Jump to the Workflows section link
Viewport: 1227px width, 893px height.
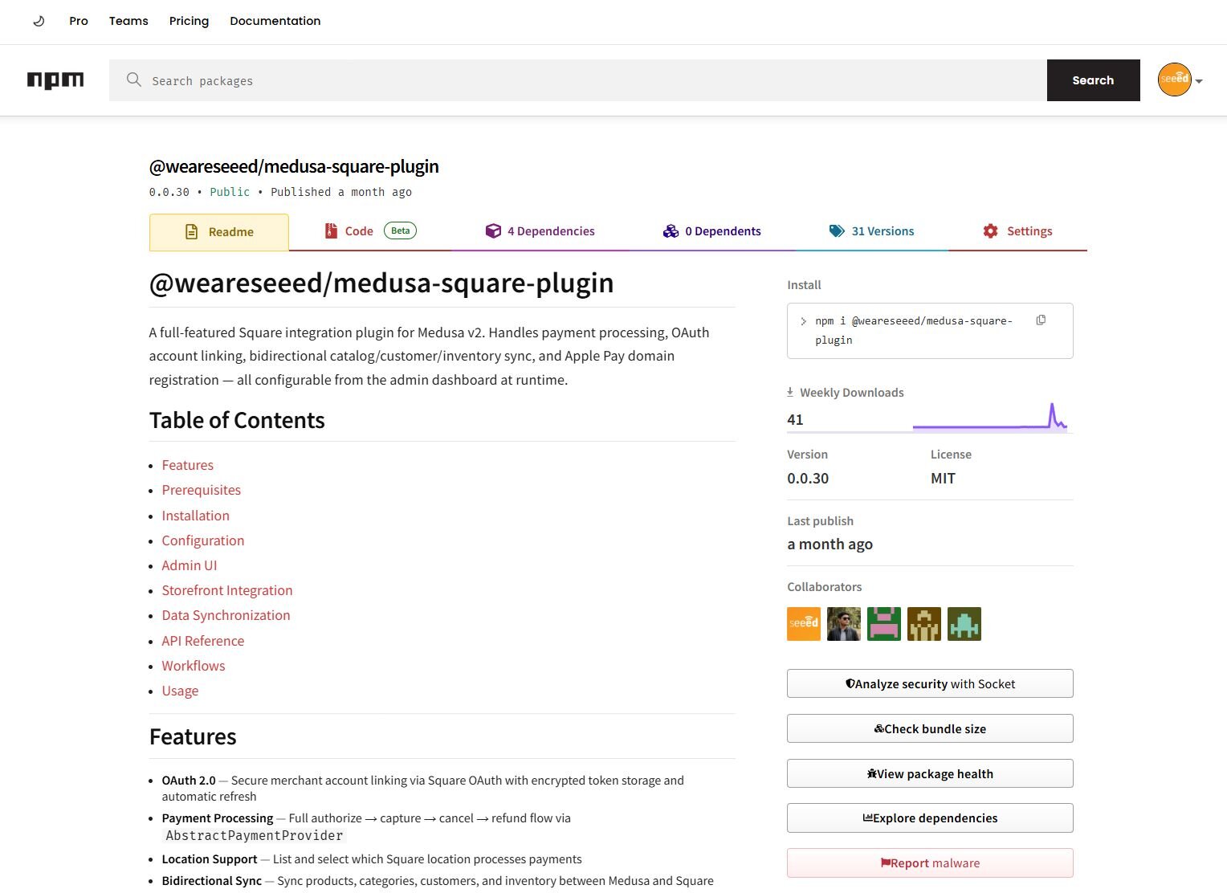pyautogui.click(x=194, y=666)
